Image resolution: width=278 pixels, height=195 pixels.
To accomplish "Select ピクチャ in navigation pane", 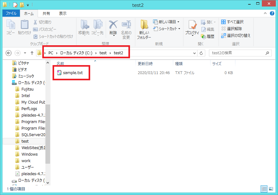I will pyautogui.click(x=21, y=63).
